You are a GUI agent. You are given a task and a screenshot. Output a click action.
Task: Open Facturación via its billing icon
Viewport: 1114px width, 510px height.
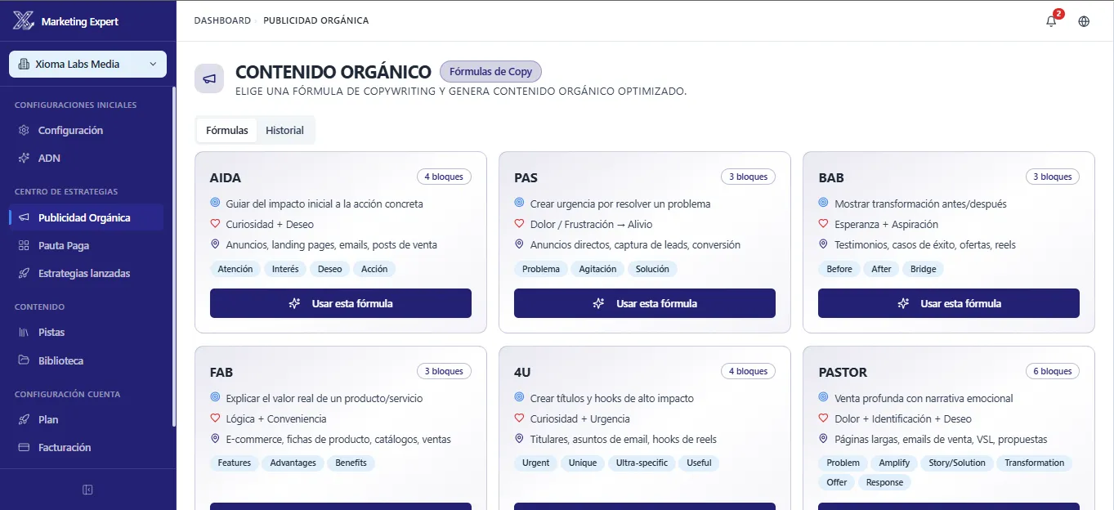coord(26,447)
